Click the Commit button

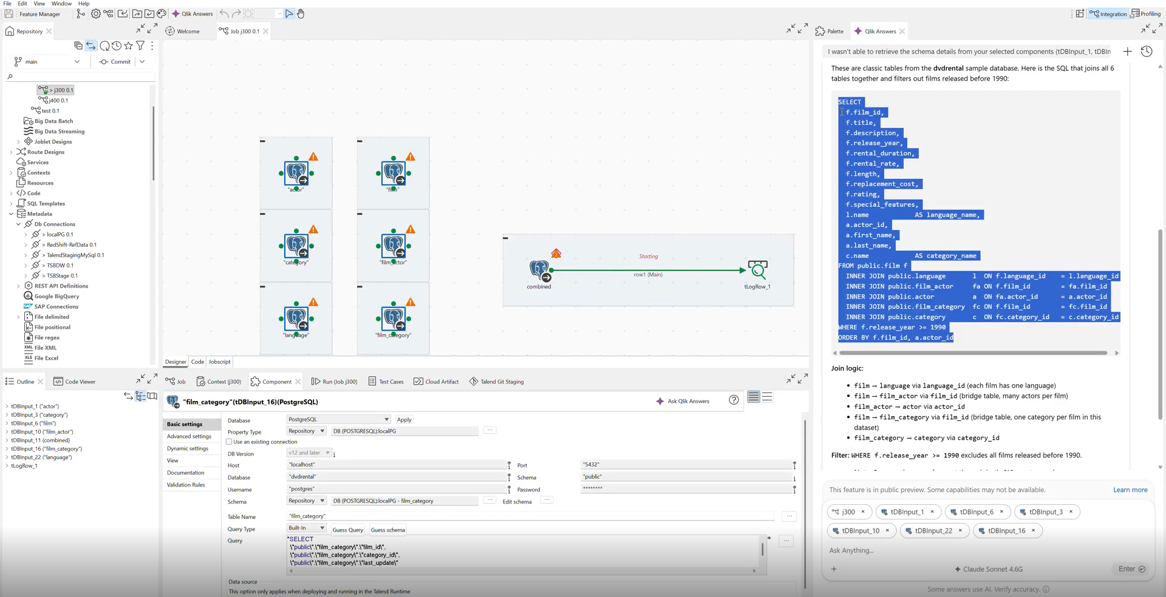click(115, 61)
